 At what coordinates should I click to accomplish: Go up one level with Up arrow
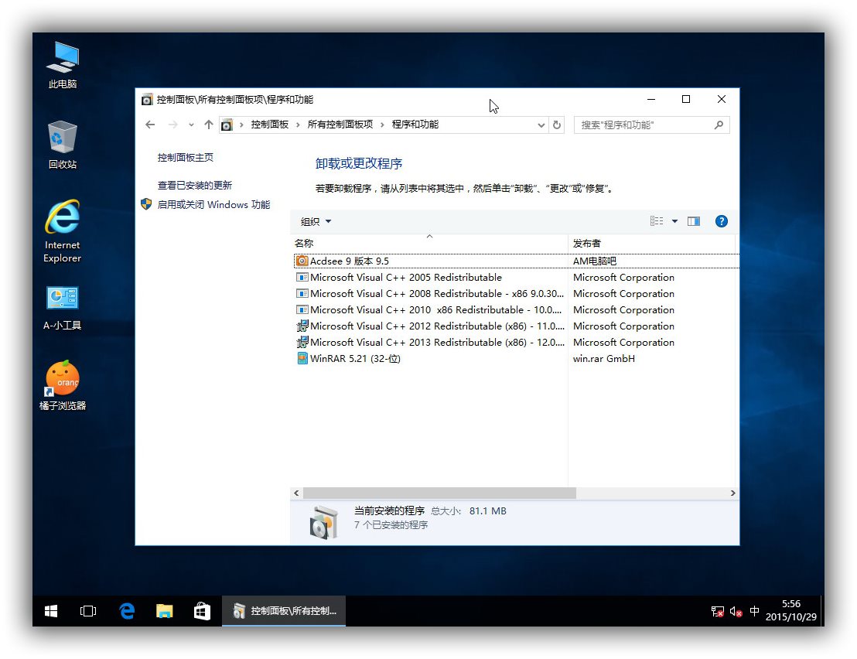208,125
